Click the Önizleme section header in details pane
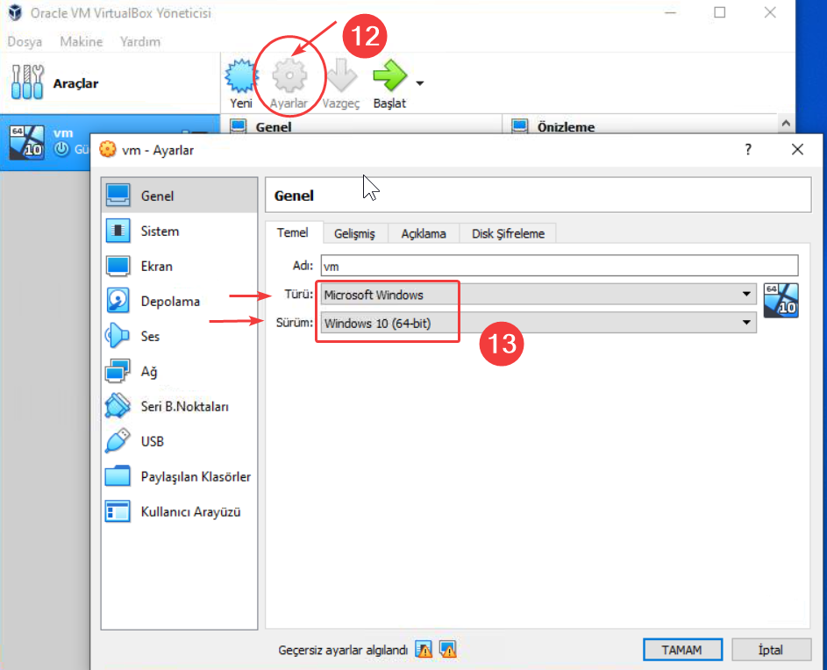Image resolution: width=827 pixels, height=670 pixels. [x=566, y=127]
